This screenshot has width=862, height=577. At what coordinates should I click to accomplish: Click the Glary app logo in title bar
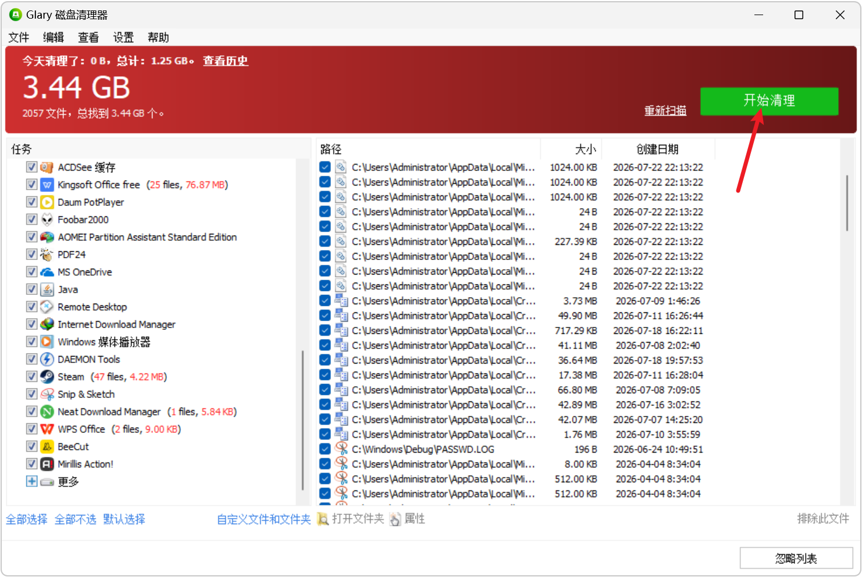point(16,15)
